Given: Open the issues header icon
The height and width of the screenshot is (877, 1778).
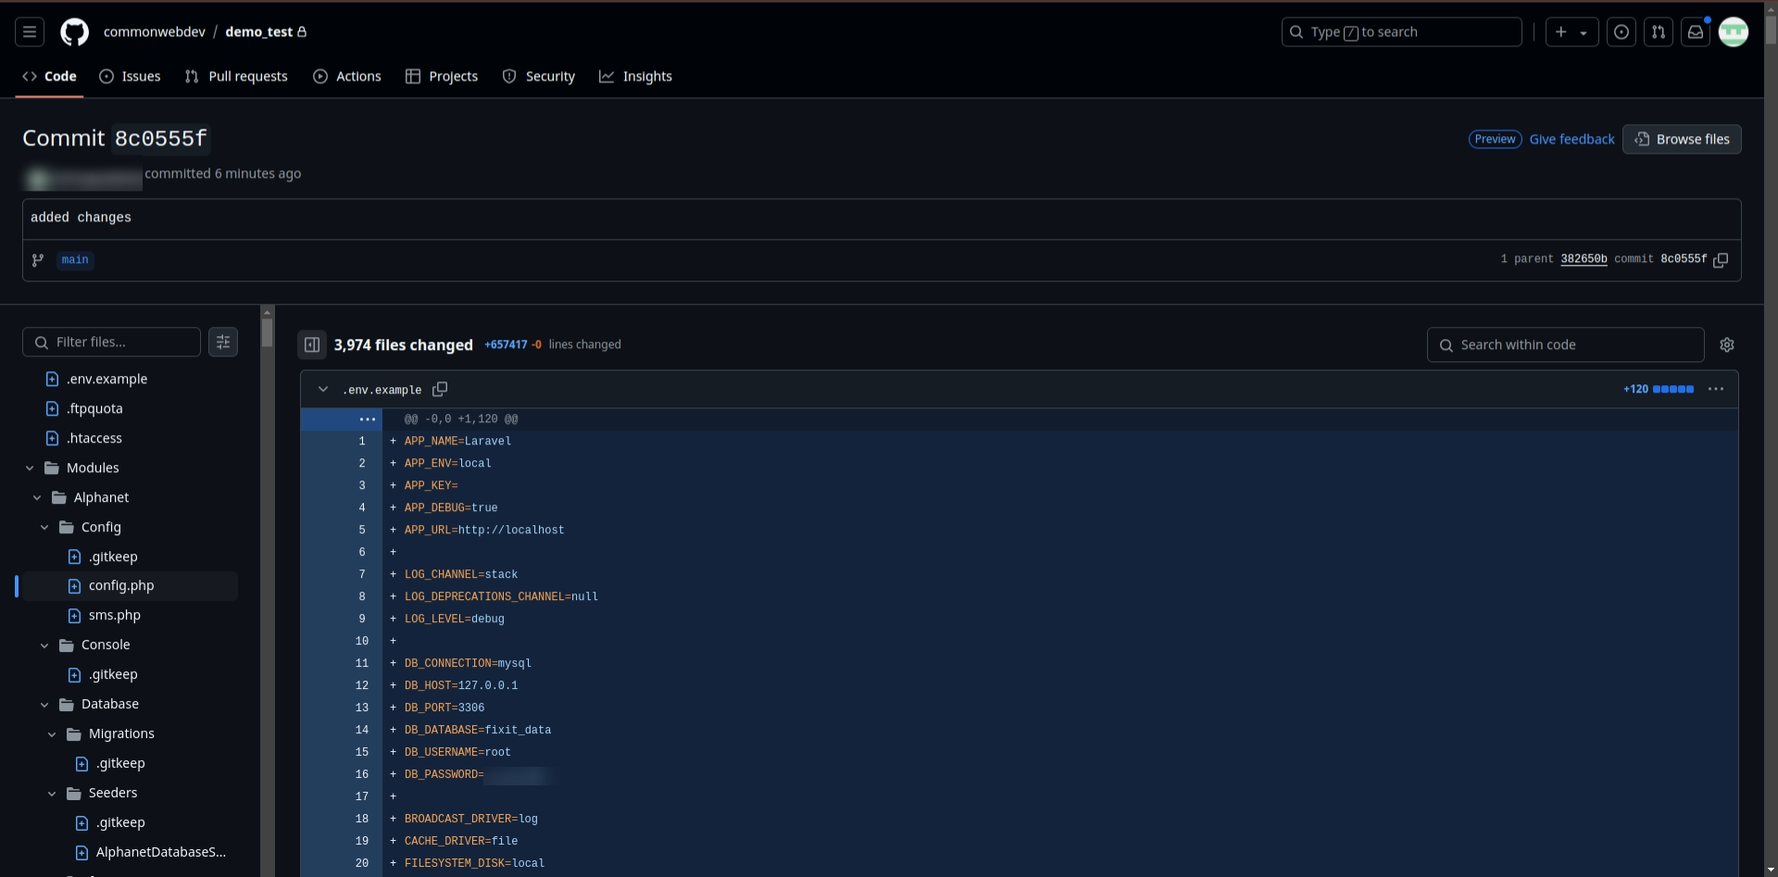Looking at the screenshot, I should point(1621,32).
